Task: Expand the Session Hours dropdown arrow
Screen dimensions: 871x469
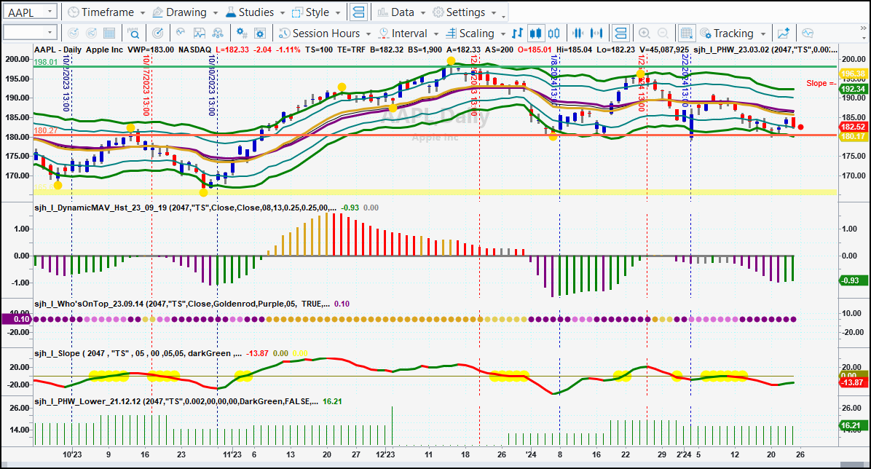Action: [368, 34]
